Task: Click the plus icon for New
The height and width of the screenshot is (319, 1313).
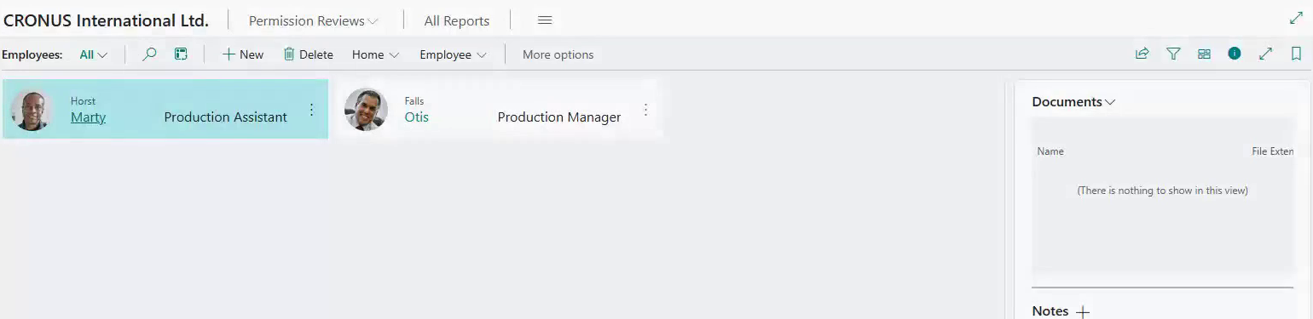Action: pos(228,54)
